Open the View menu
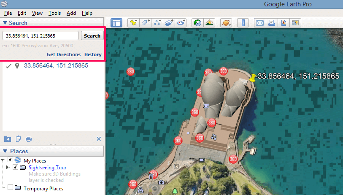Screen dimensions: 343x195 click(x=37, y=13)
